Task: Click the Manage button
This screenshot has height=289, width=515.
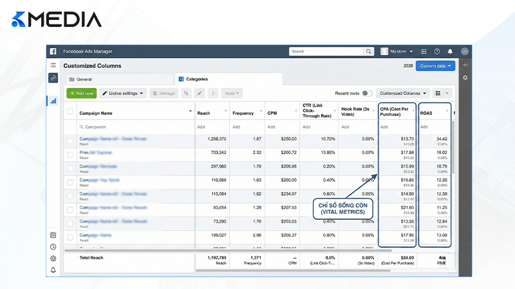Action: click(164, 93)
